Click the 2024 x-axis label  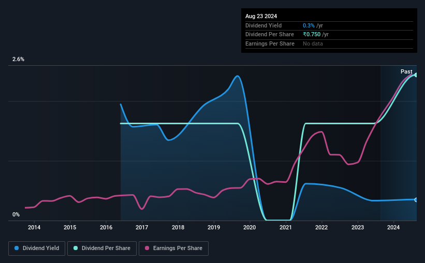(393, 227)
